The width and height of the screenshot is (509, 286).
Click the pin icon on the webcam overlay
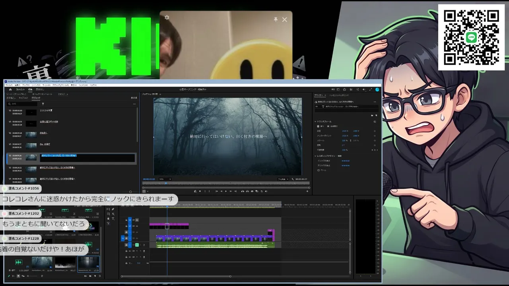click(x=276, y=19)
